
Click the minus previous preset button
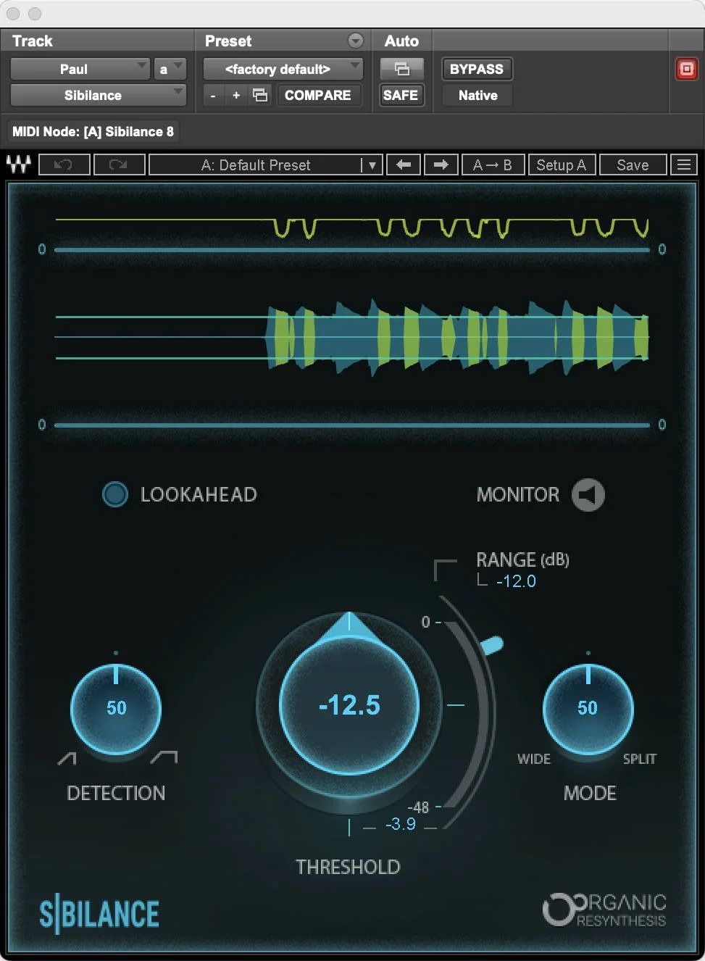tap(213, 95)
